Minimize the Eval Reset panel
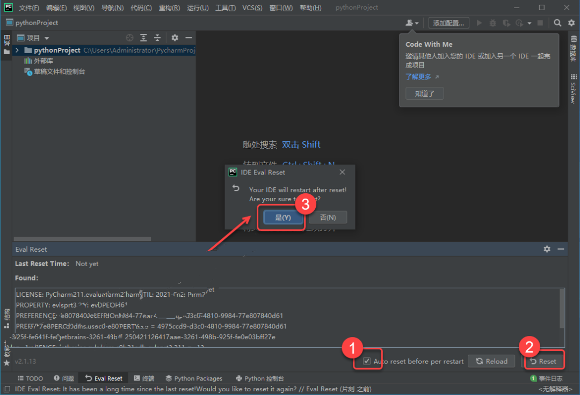 coord(561,249)
